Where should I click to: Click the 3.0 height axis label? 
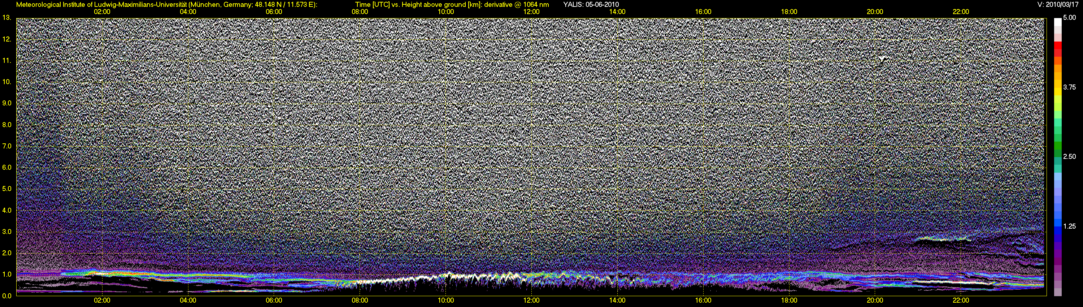[7, 231]
